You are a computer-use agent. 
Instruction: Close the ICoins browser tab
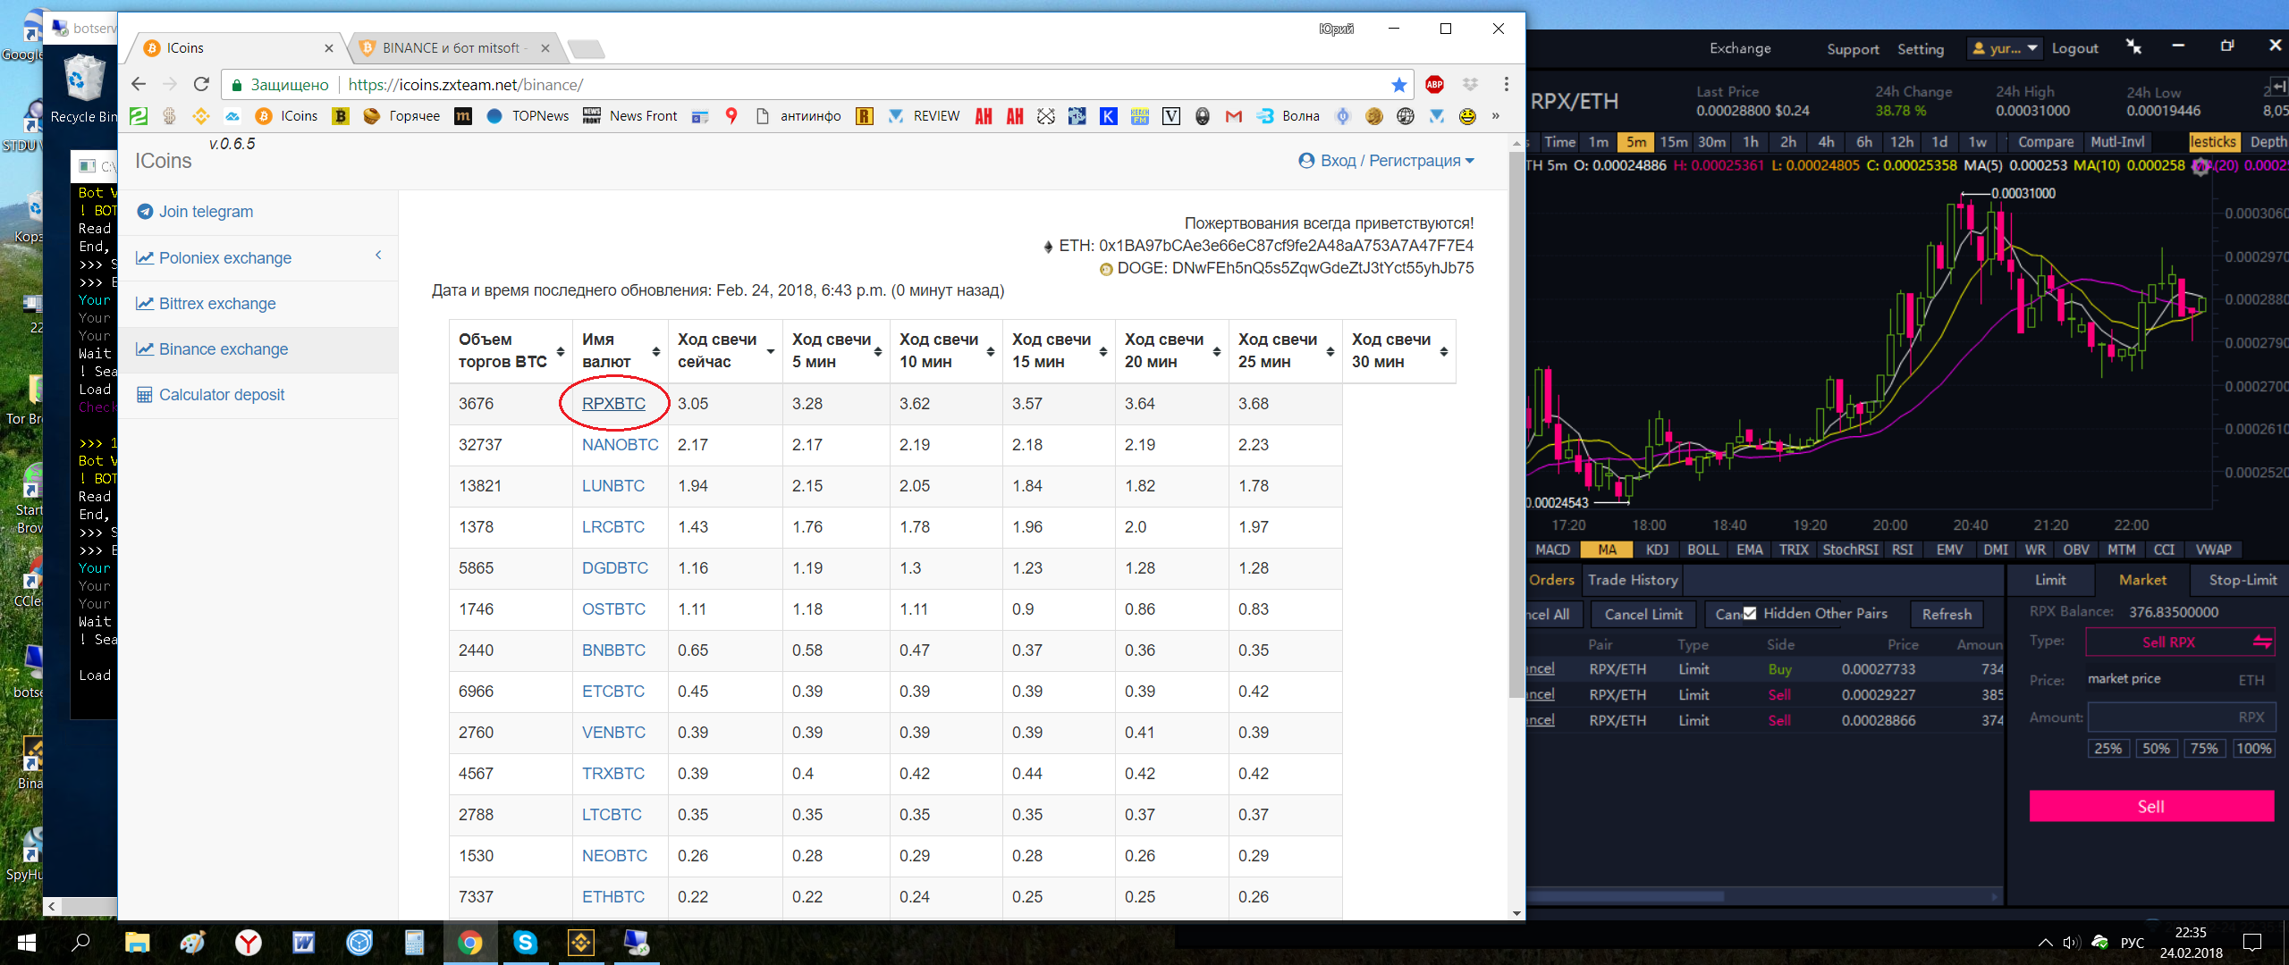point(329,48)
